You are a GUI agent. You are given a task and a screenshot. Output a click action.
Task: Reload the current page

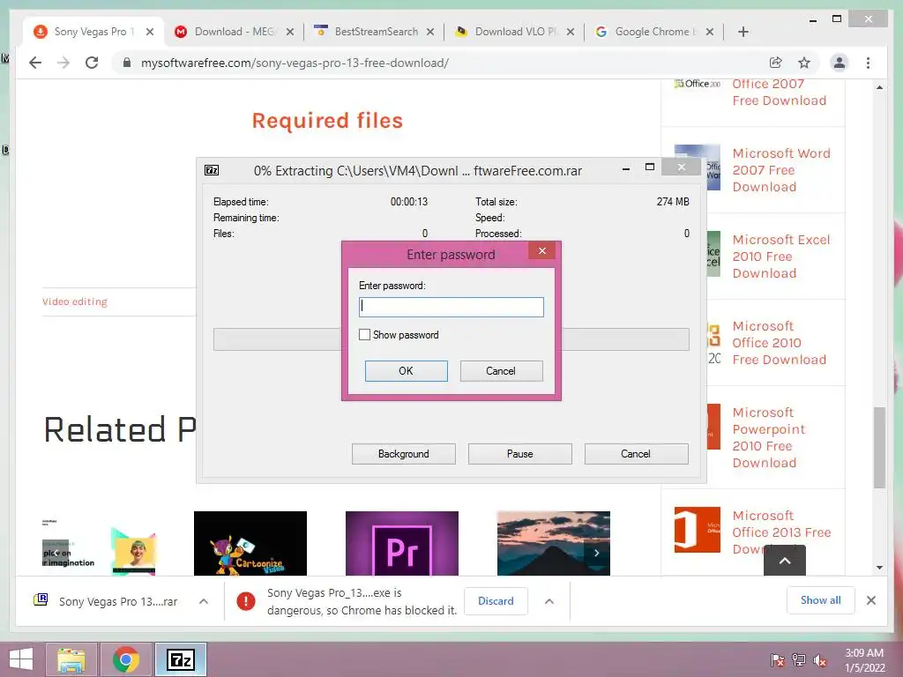[x=92, y=63]
